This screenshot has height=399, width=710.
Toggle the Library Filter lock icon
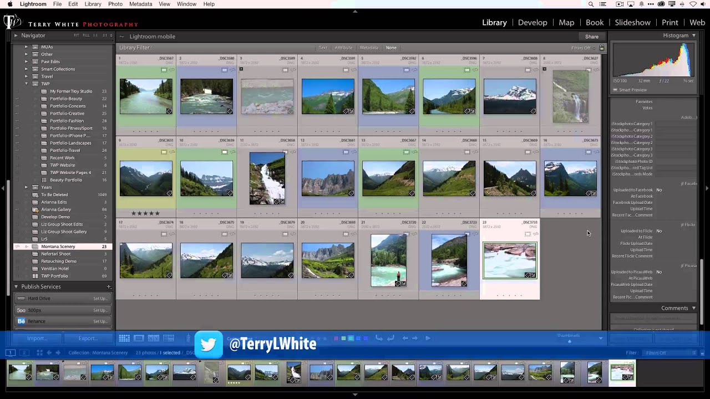click(x=602, y=48)
